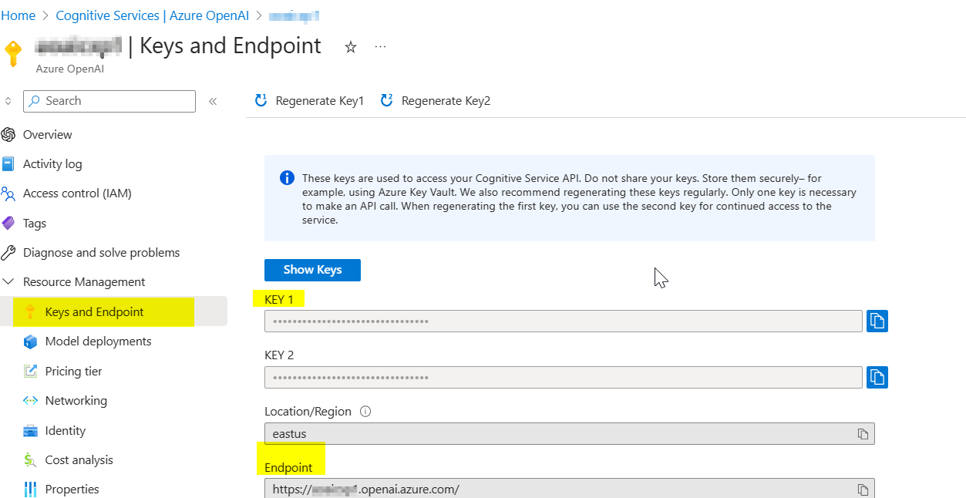Collapse the Resource Management section

click(84, 282)
